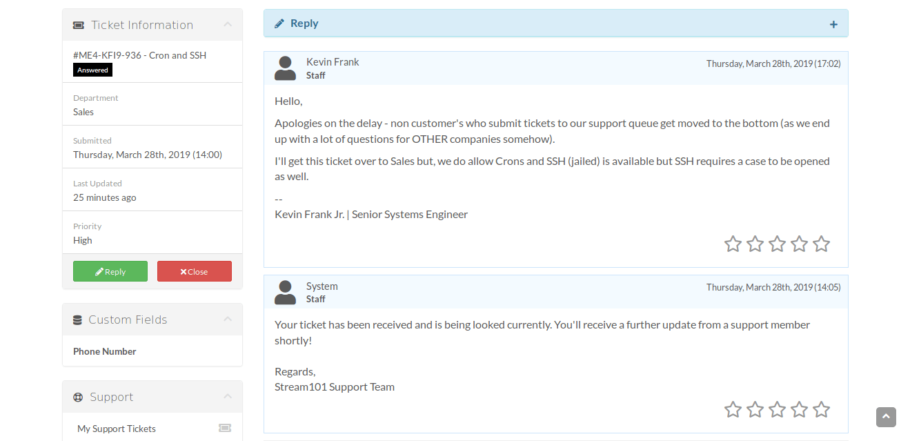Viewport: 910px width, 441px height.
Task: Give the System reply three stars
Action: coord(777,410)
